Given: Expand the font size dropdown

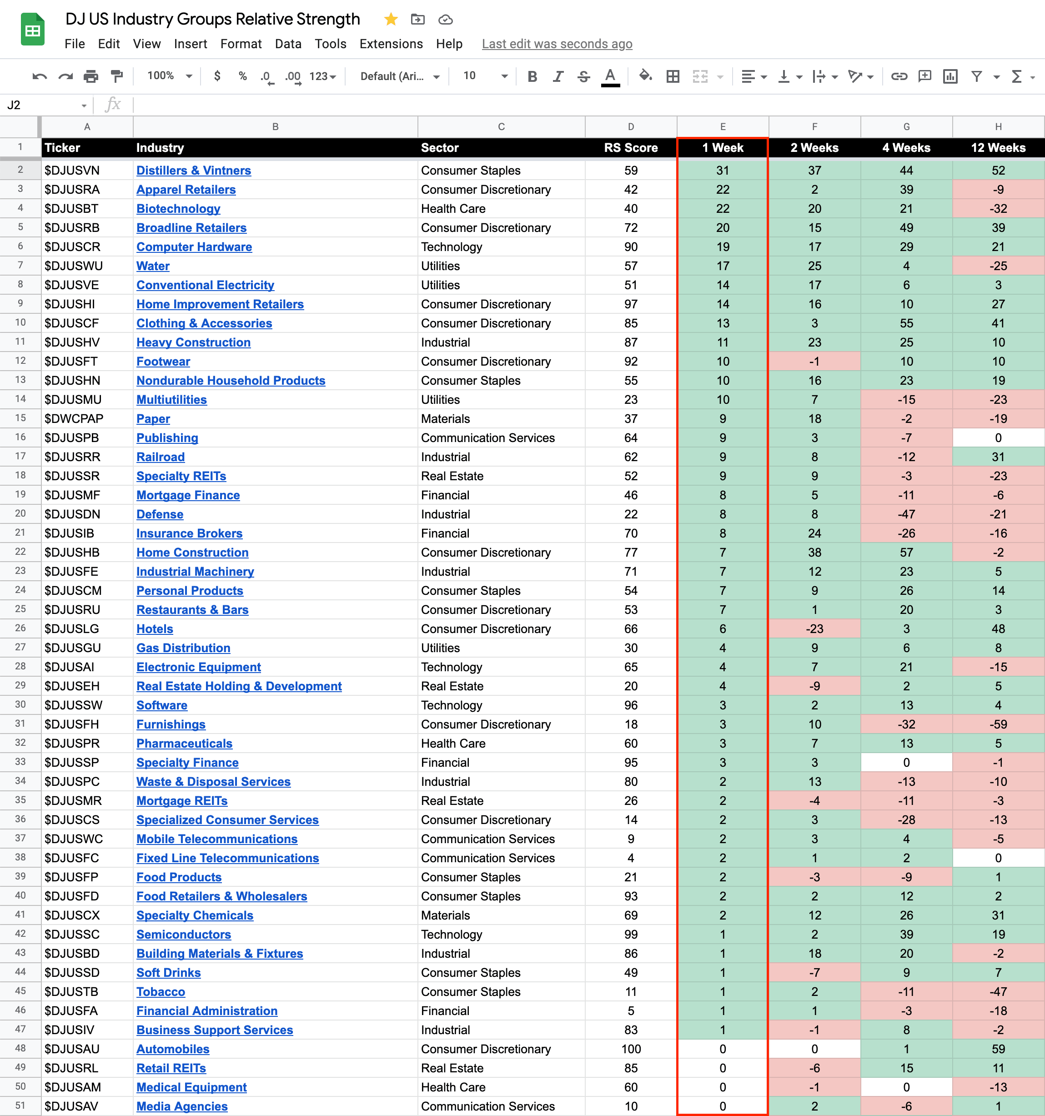Looking at the screenshot, I should pos(504,76).
